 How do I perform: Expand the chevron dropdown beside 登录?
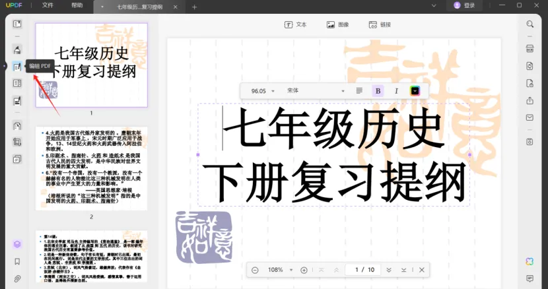[x=434, y=5]
